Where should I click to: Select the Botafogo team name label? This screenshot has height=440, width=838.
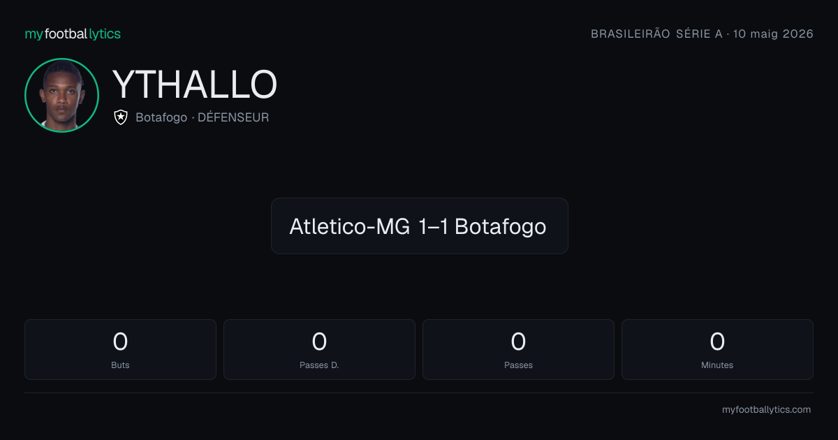point(161,117)
